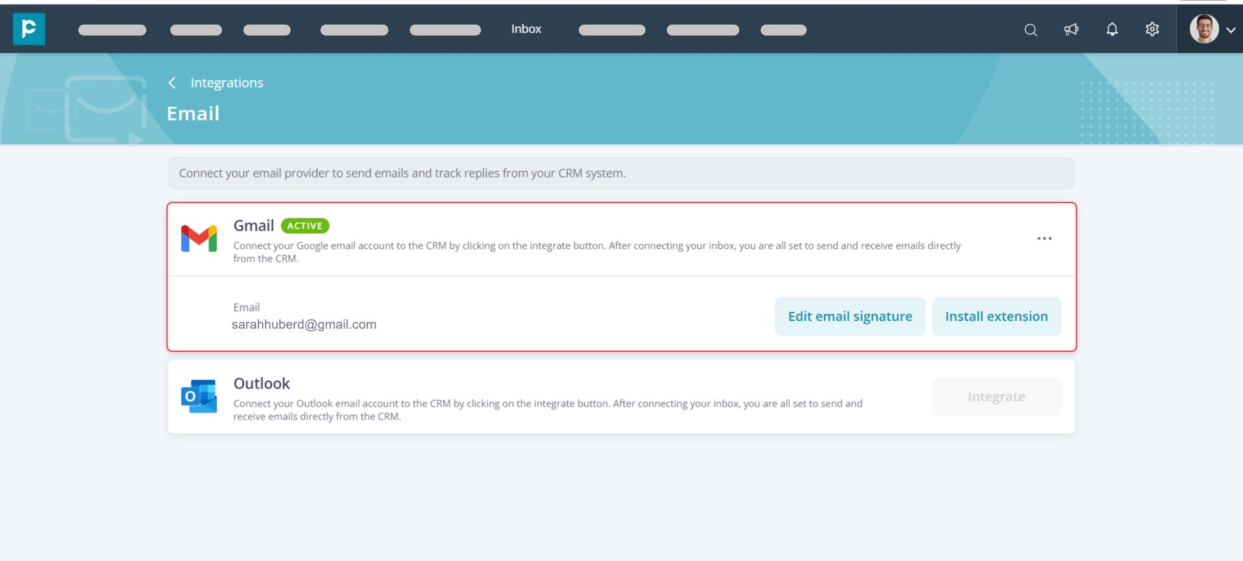This screenshot has height=561, width=1243.
Task: Open the Integrations breadcrumb link
Action: [x=226, y=82]
